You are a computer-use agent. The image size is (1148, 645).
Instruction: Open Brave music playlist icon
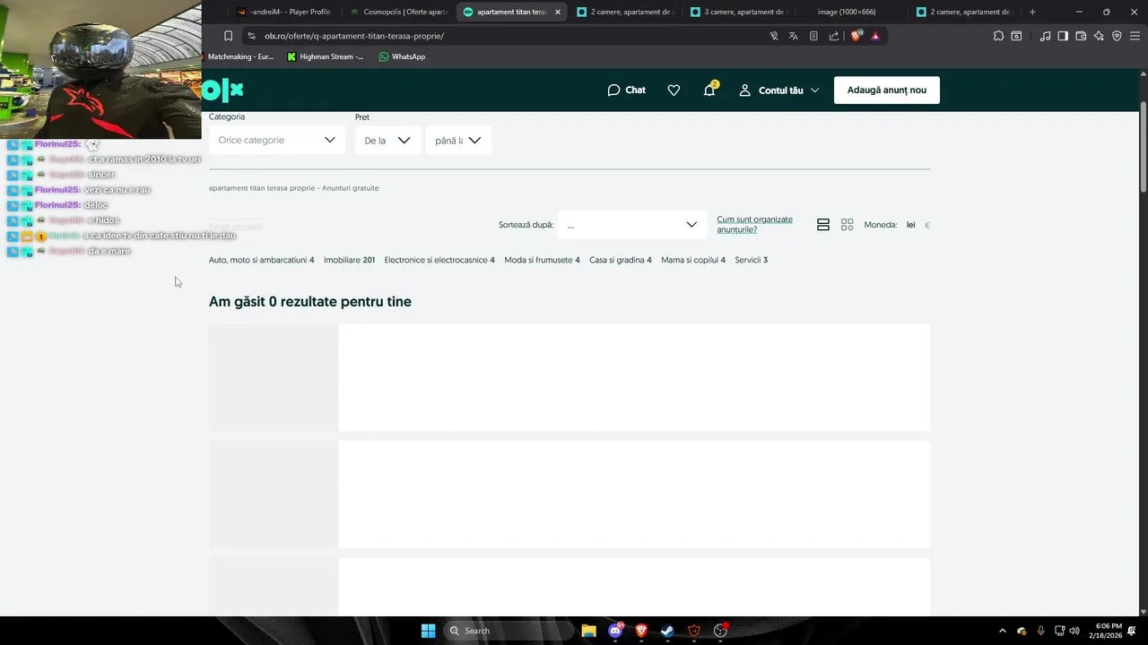(x=1045, y=36)
